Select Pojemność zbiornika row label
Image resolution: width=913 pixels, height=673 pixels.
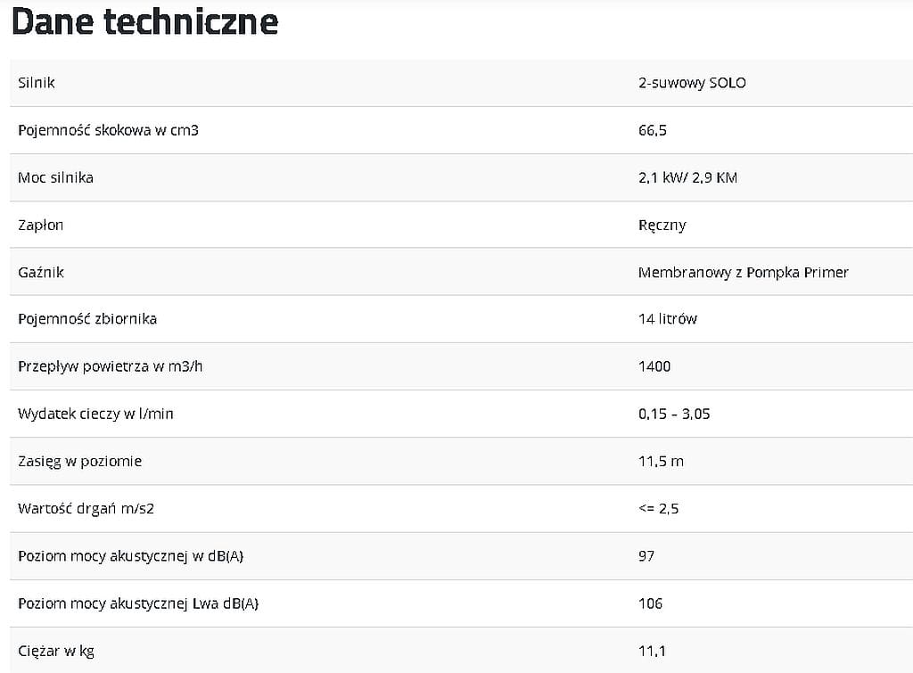(87, 319)
